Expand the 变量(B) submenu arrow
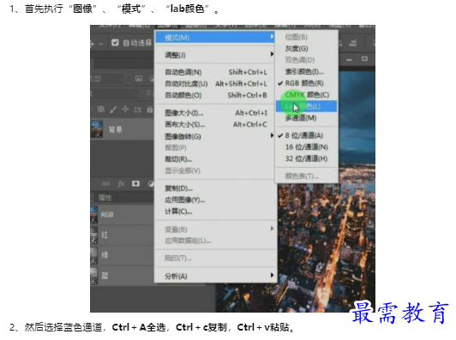This screenshot has width=456, height=340. [x=272, y=229]
